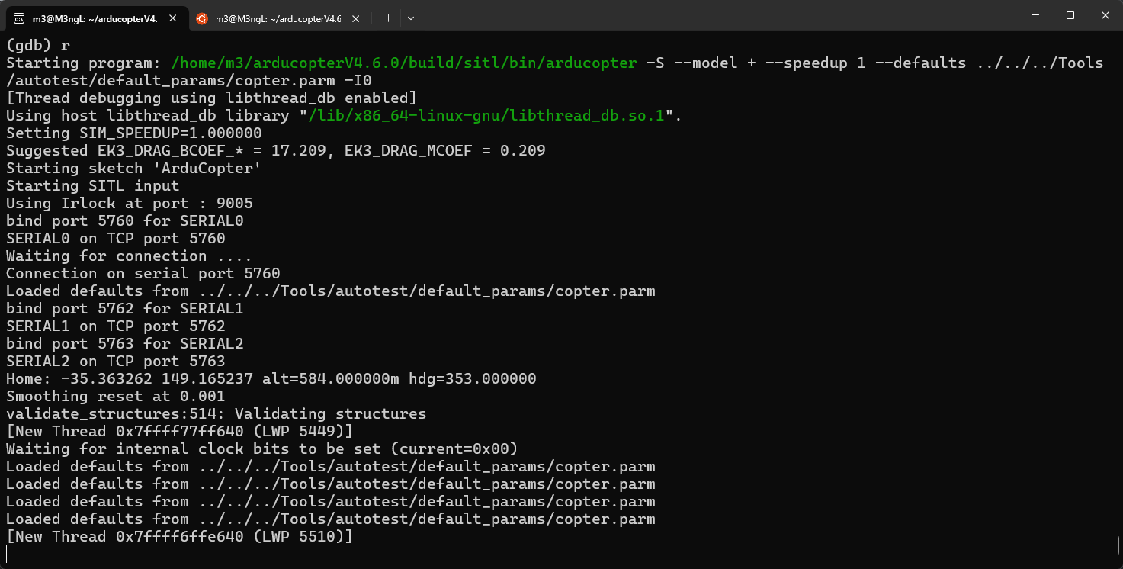Image resolution: width=1123 pixels, height=569 pixels.
Task: Click the command prompt icon on first tab
Action: click(18, 18)
